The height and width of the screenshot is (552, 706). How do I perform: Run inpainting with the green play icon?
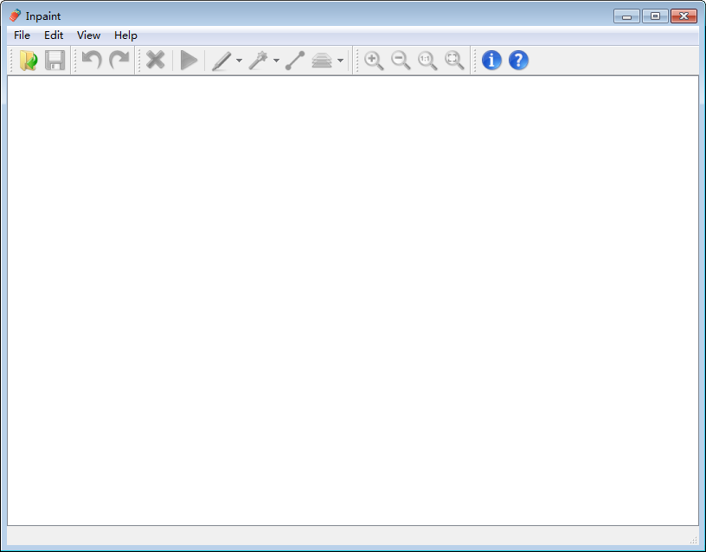(x=189, y=60)
